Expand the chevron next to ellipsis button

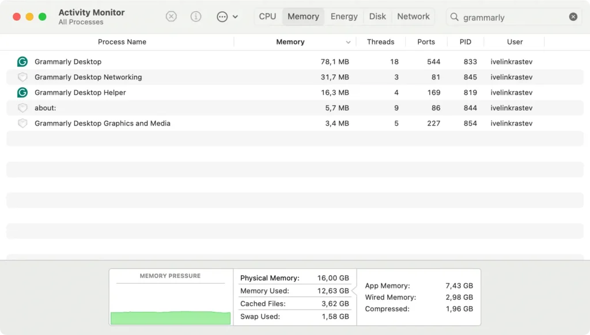coord(235,17)
